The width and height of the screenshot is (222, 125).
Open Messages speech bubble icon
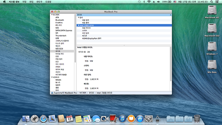pyautogui.click(x=96, y=119)
